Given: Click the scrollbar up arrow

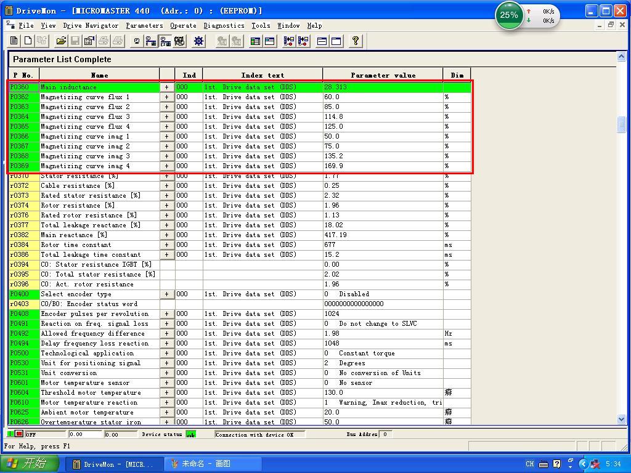Looking at the screenshot, I should (621, 57).
